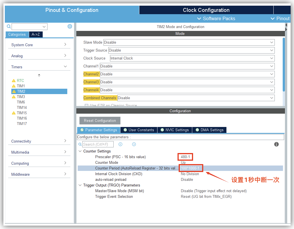Select TIM3 in the Timers list
Image resolution: width=294 pixels, height=229 pixels.
tap(21, 97)
